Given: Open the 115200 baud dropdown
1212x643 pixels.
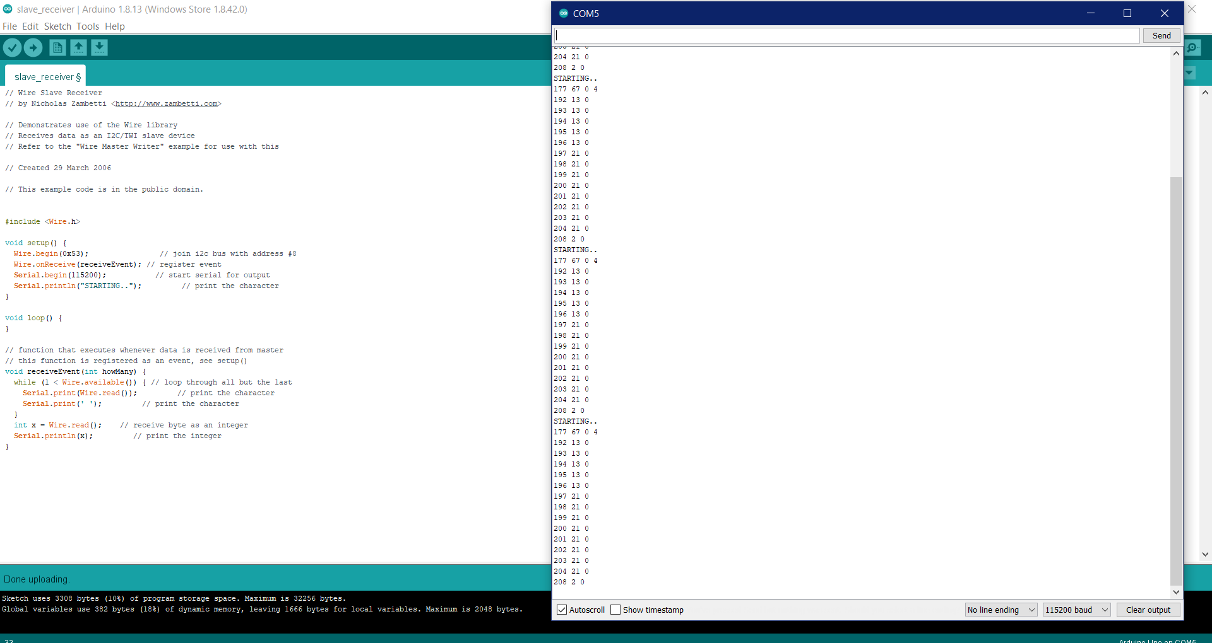Looking at the screenshot, I should [x=1077, y=610].
